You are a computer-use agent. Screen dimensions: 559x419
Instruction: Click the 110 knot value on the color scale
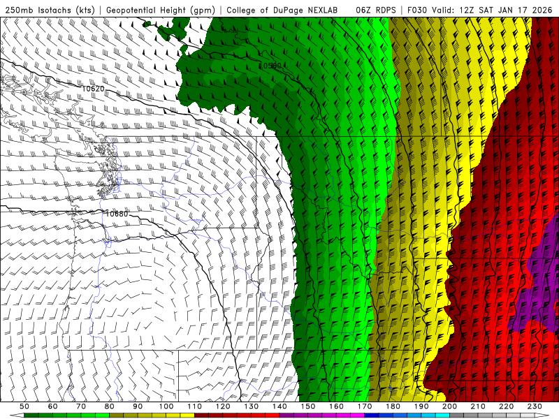pyautogui.click(x=195, y=406)
